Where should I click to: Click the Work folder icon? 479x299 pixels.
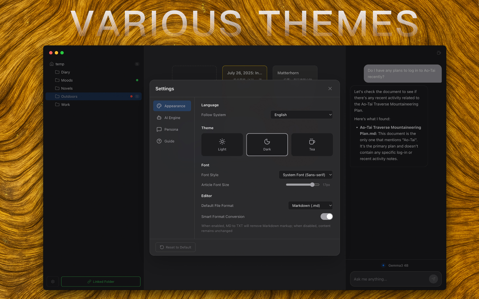pos(57,105)
